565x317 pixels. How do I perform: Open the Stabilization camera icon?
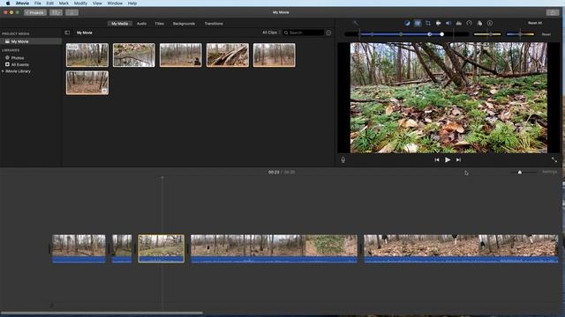438,23
